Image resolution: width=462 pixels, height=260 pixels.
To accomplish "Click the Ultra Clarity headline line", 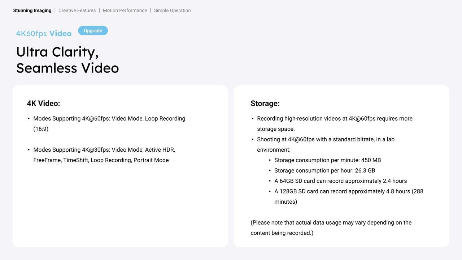I will click(57, 52).
